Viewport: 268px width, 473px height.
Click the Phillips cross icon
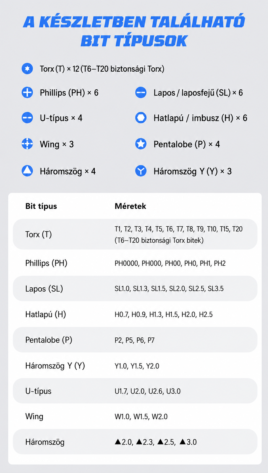[x=27, y=92]
